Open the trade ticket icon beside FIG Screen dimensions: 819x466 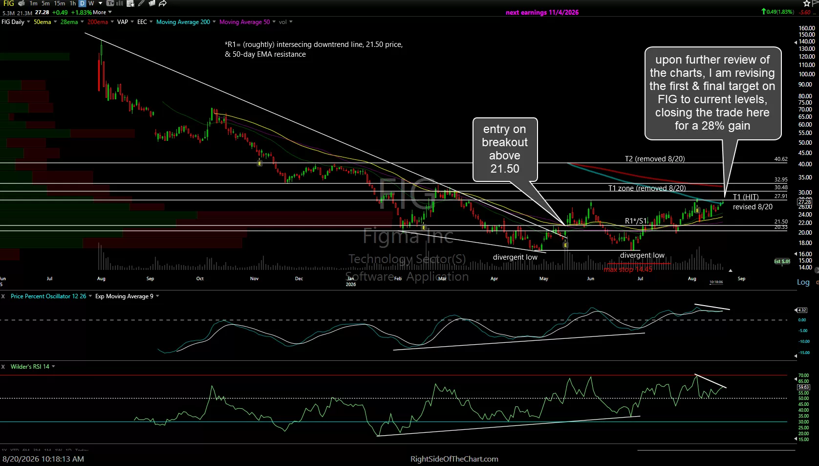(x=22, y=3)
